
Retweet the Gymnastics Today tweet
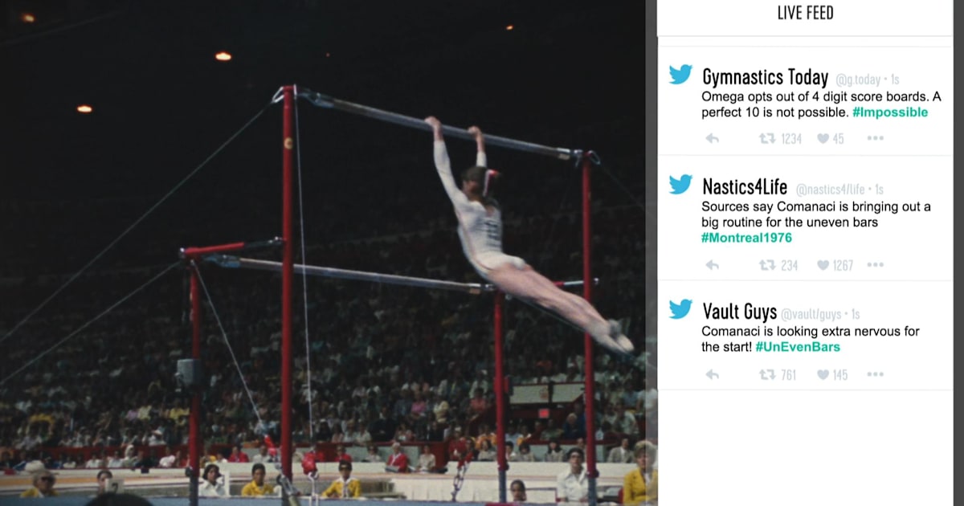tap(767, 138)
